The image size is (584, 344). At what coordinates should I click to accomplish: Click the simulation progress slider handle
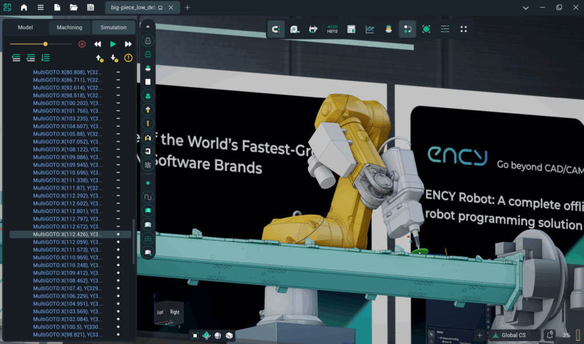point(45,44)
